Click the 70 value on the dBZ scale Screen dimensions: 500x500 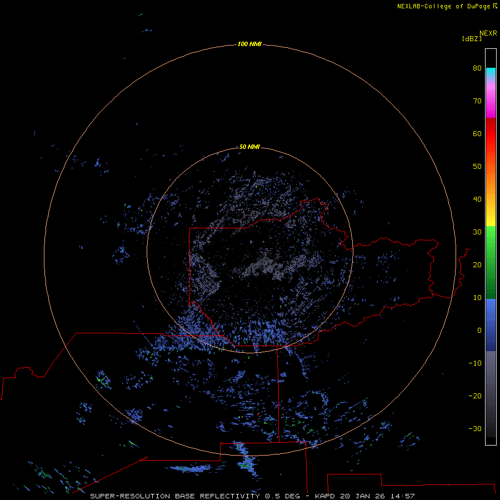(x=477, y=101)
